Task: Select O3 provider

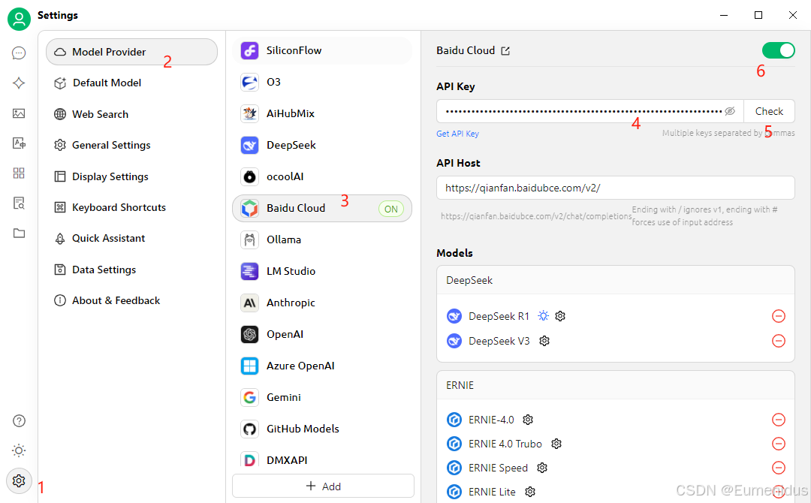Action: tap(322, 82)
